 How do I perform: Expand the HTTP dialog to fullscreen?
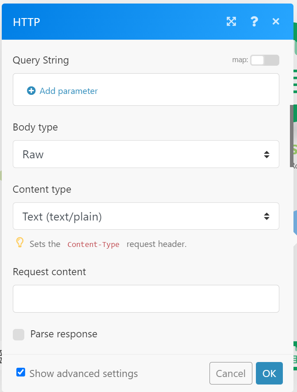coord(231,22)
